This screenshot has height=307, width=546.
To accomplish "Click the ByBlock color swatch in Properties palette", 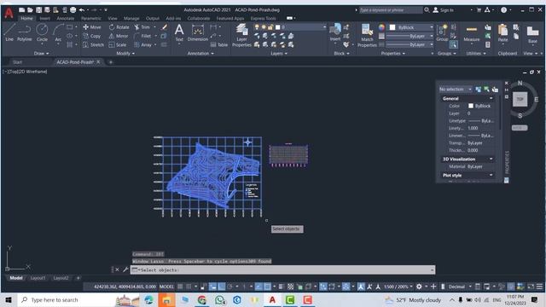I will pos(471,106).
